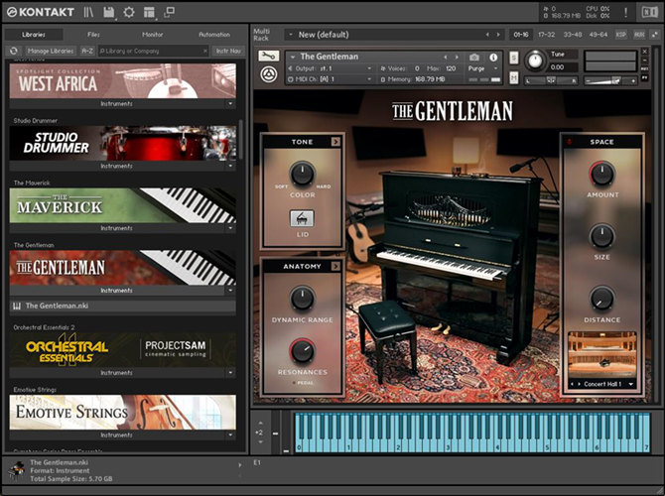The width and height of the screenshot is (665, 496).
Task: Click the save floppy disk icon
Action: [108, 13]
